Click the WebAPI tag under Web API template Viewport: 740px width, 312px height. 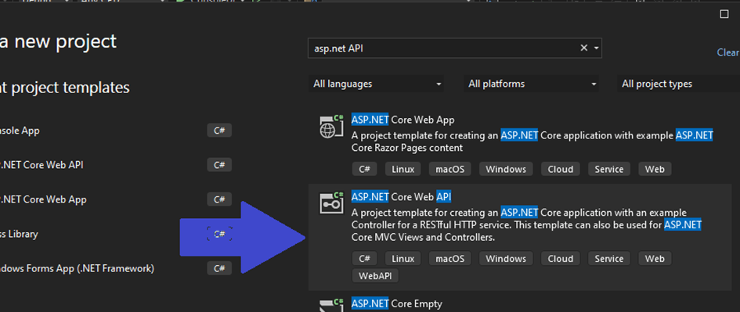(x=375, y=275)
